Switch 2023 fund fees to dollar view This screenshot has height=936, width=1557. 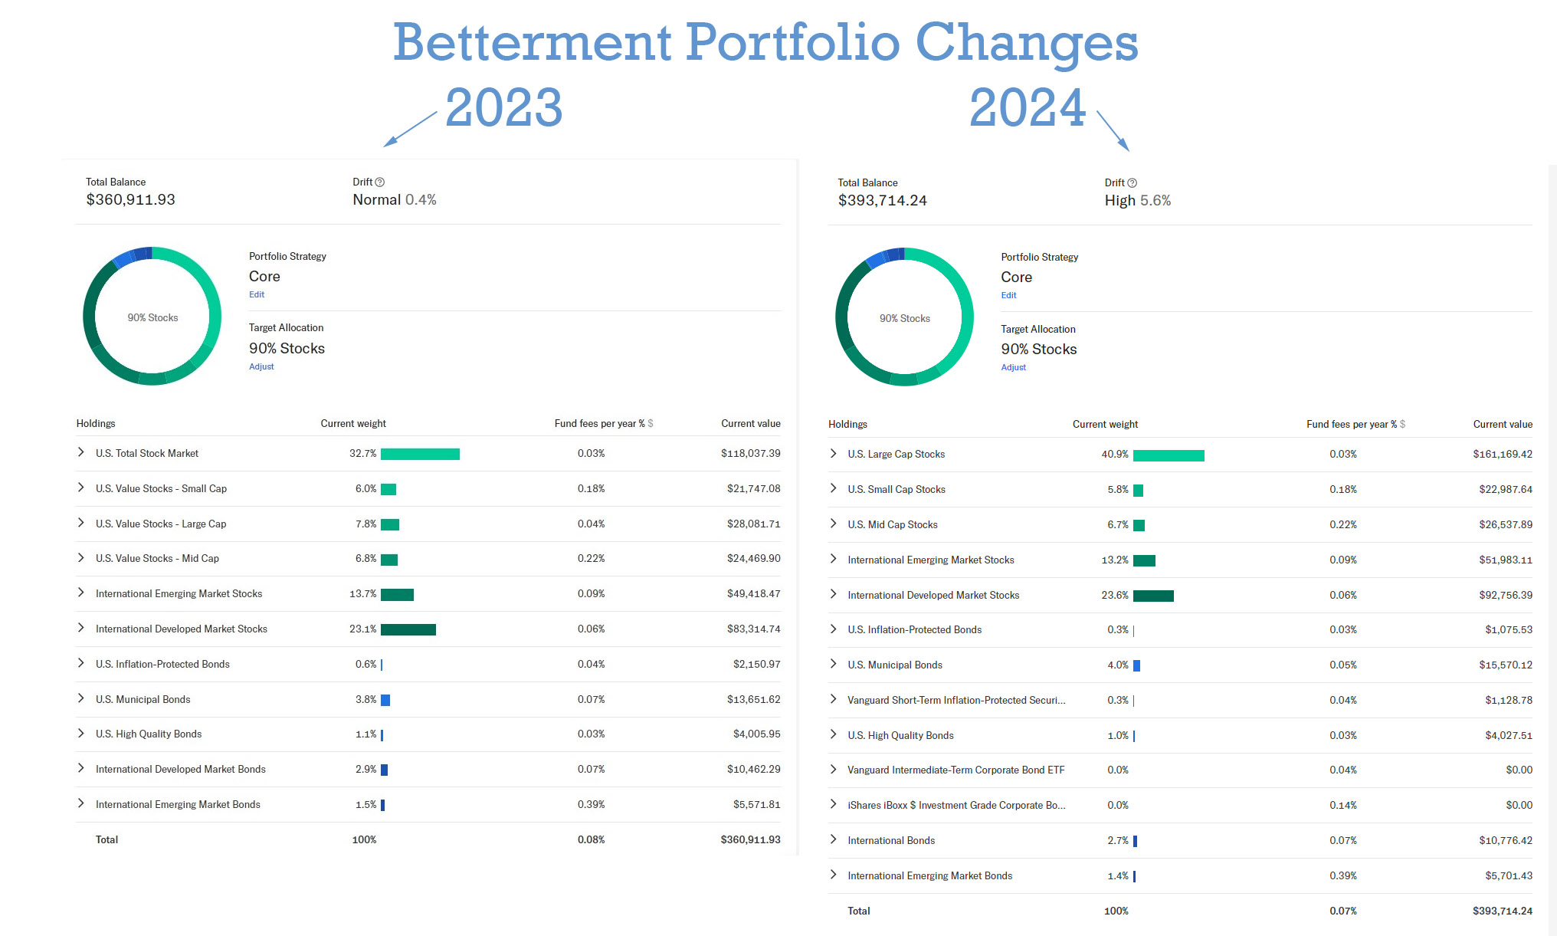651,424
